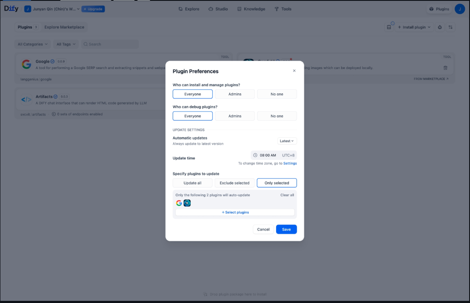Select No one for debug plugins
This screenshot has width=470, height=303.
coord(277,116)
